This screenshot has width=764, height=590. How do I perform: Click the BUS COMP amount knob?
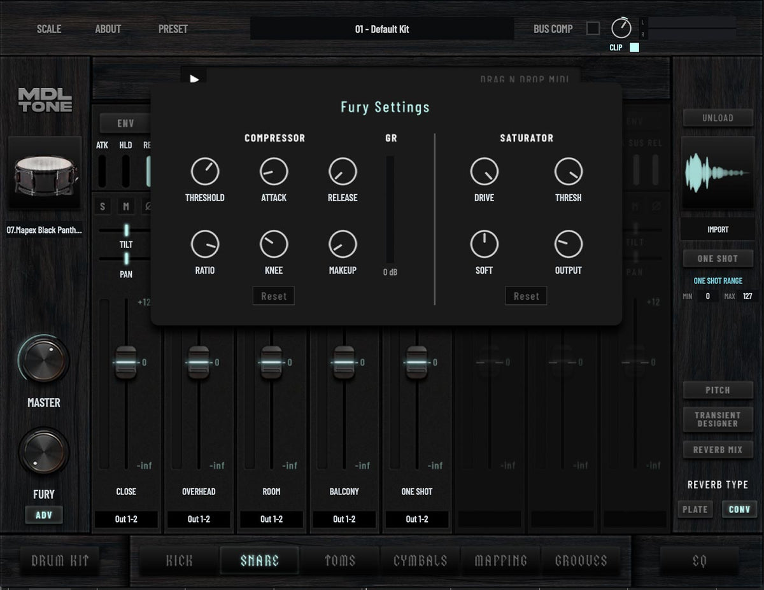[621, 28]
